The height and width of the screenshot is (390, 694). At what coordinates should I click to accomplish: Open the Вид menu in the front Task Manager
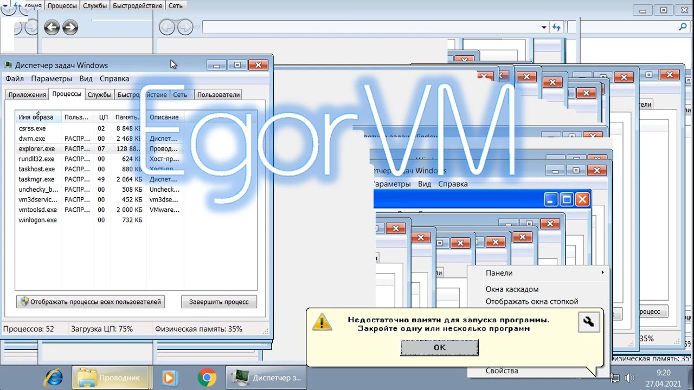coord(86,79)
